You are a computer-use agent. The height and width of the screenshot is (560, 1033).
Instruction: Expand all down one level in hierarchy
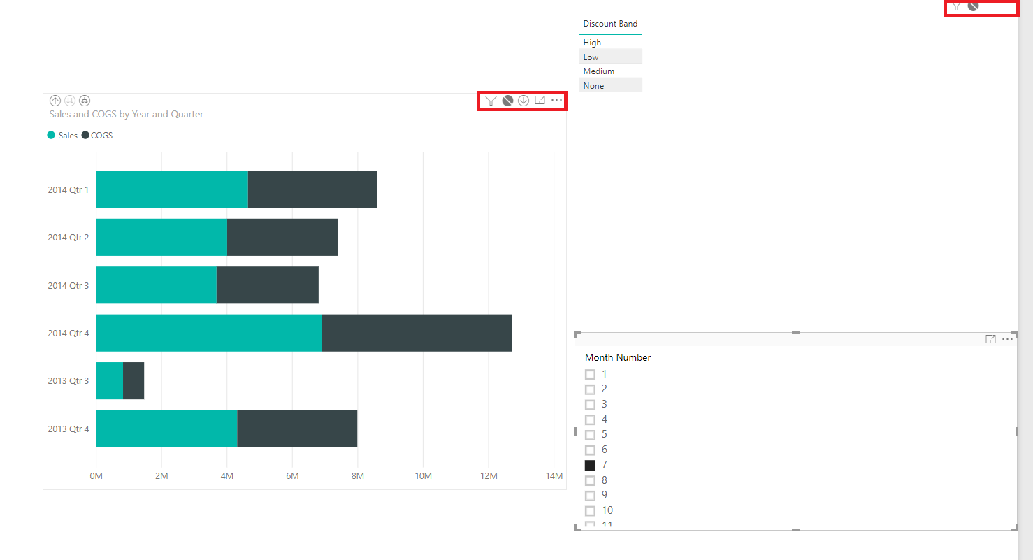(x=85, y=101)
